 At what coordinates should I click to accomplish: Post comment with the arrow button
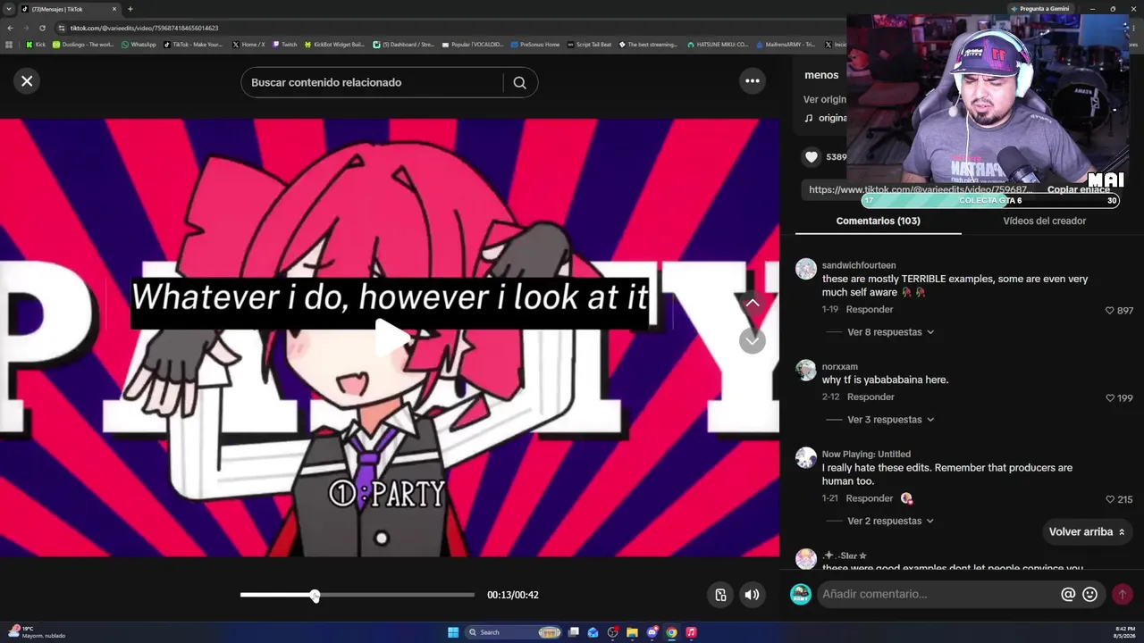tap(1122, 594)
